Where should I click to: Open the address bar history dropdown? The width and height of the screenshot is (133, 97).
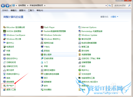point(106,6)
